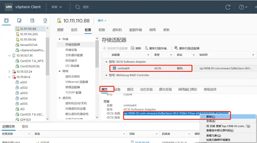Switch to the 更新 tab
The image size is (257, 143).
(x=166, y=30)
